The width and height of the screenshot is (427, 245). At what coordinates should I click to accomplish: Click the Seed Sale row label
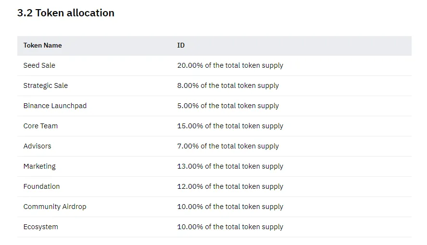point(39,65)
